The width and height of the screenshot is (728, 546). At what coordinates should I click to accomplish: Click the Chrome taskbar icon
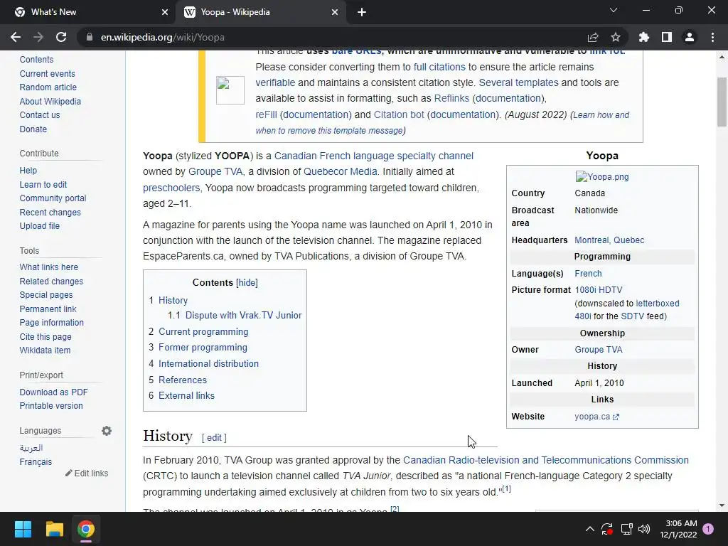click(x=85, y=529)
